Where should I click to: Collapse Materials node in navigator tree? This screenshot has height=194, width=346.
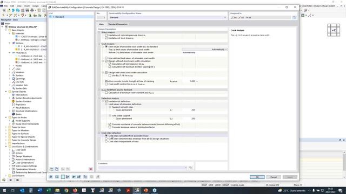coord(10,33)
